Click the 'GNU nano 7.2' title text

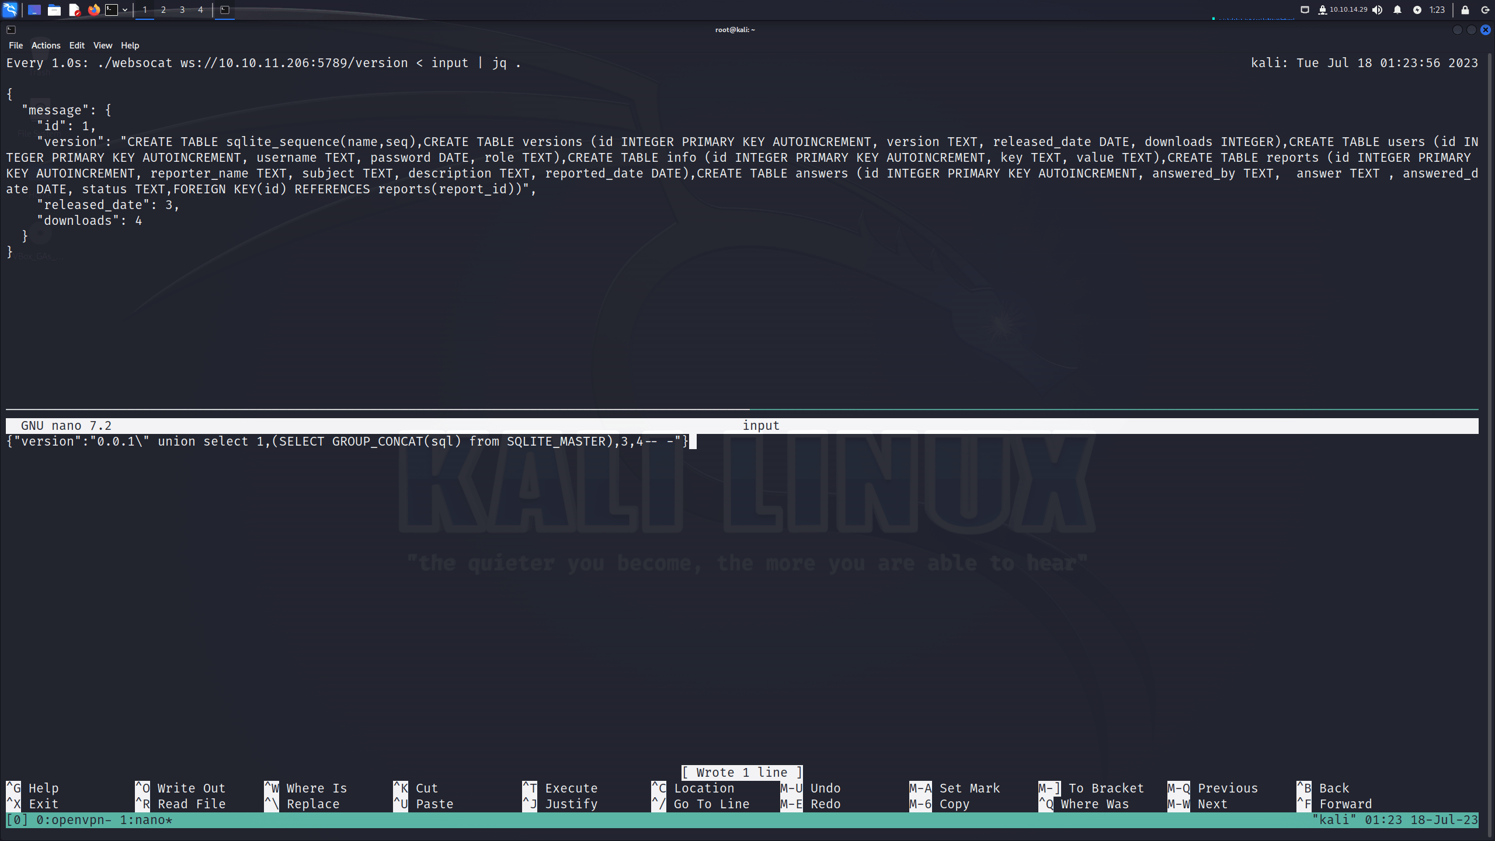pos(66,426)
